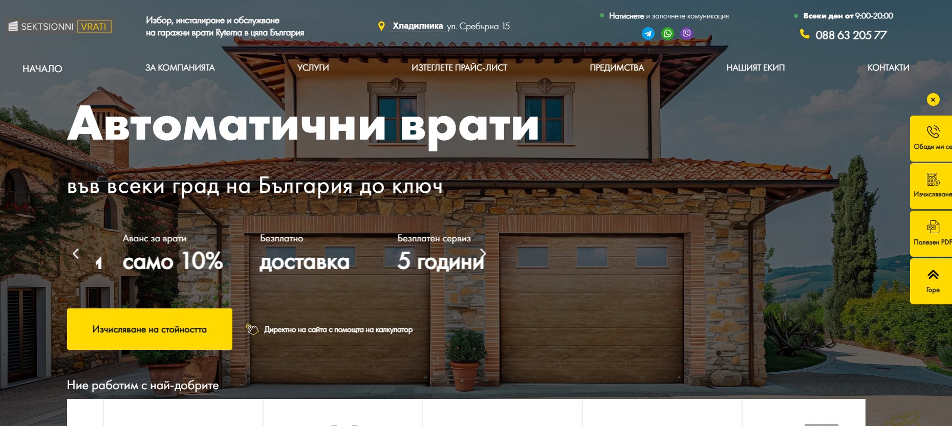The height and width of the screenshot is (426, 952).
Task: Click the 'Обади ми се' callback icon
Action: click(933, 132)
